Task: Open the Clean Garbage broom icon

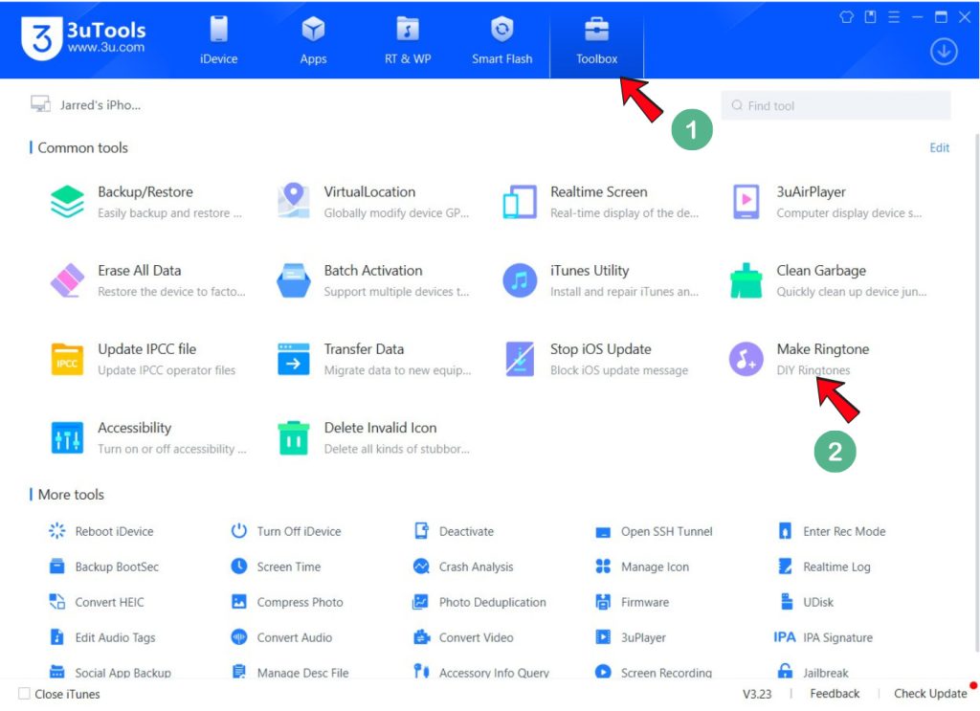Action: point(746,280)
